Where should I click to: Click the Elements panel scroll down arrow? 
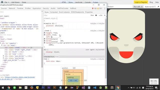[x=42, y=84]
